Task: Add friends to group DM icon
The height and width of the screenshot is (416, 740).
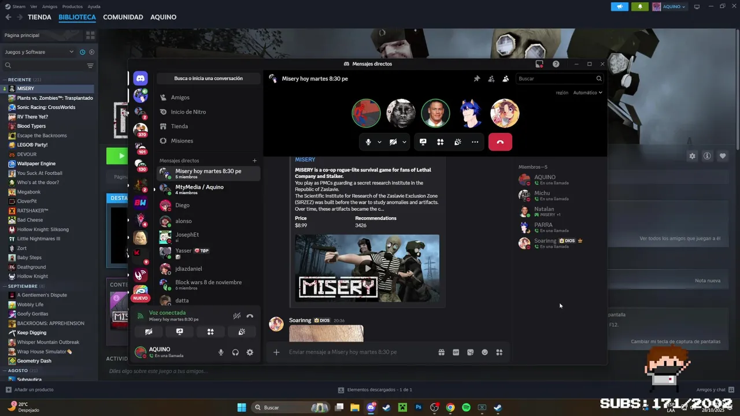Action: coord(491,79)
